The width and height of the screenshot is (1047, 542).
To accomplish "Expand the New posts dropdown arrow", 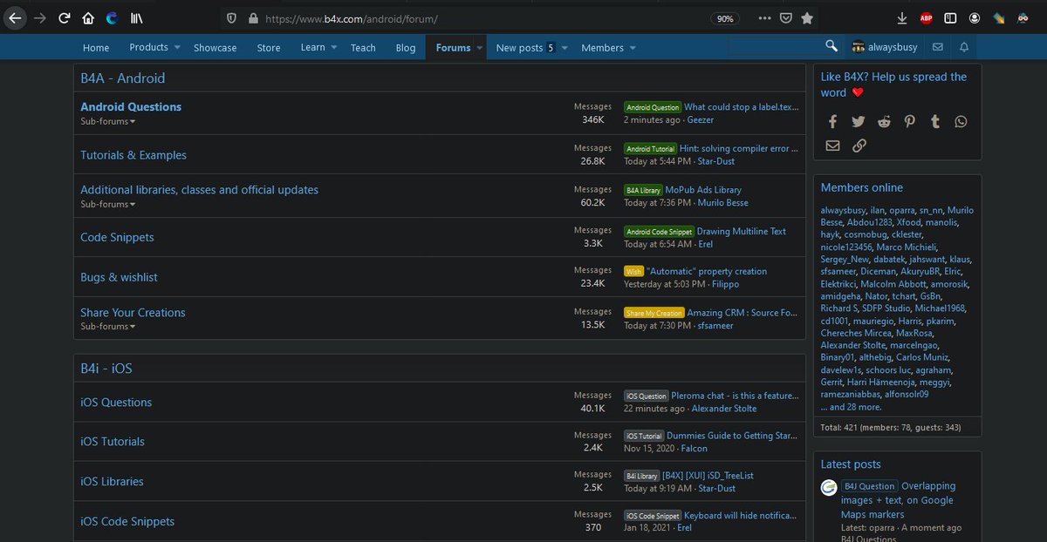I will coord(565,48).
